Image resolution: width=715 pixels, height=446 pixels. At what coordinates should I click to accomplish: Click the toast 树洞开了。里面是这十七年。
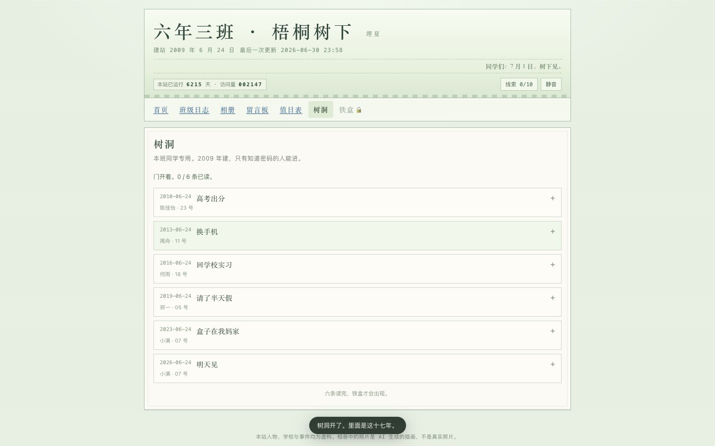click(x=357, y=426)
